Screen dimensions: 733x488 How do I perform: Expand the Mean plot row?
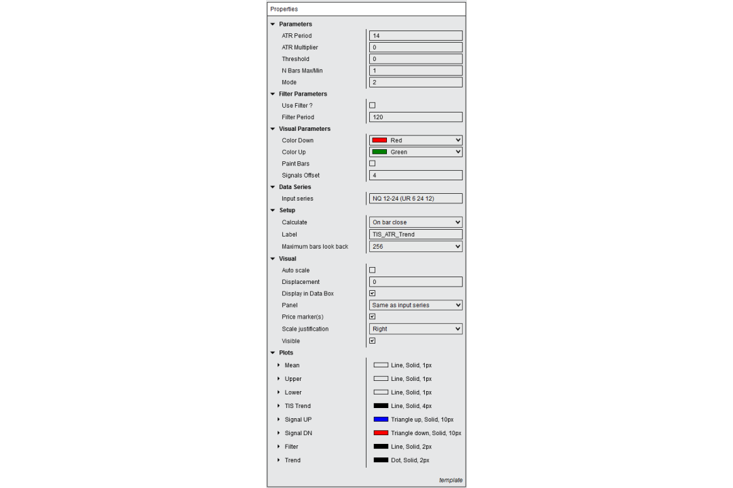(x=279, y=365)
